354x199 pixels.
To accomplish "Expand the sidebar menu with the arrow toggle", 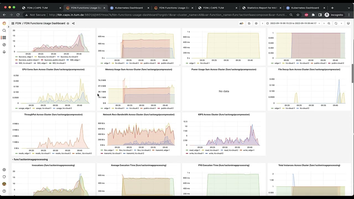I will (x=8, y=27).
